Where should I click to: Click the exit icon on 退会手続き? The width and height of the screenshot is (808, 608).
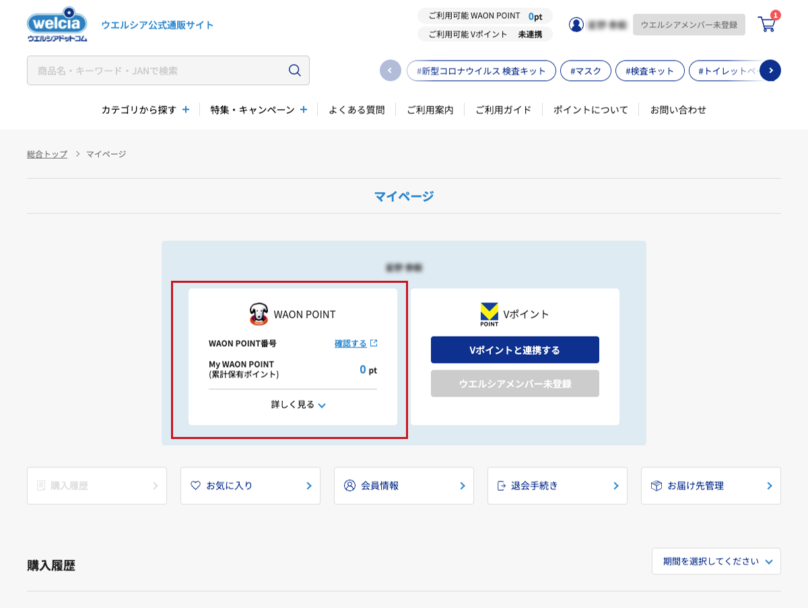(502, 485)
